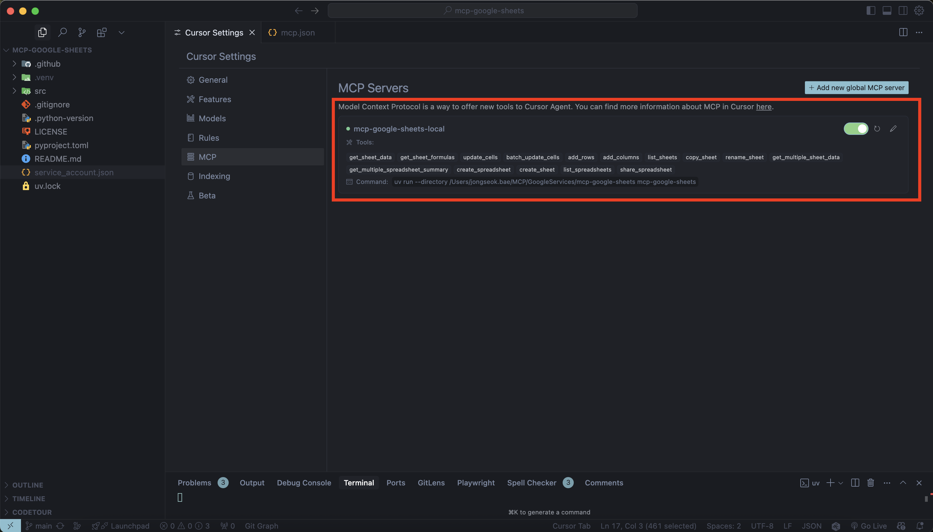933x532 pixels.
Task: Split the terminal pane
Action: 855,483
